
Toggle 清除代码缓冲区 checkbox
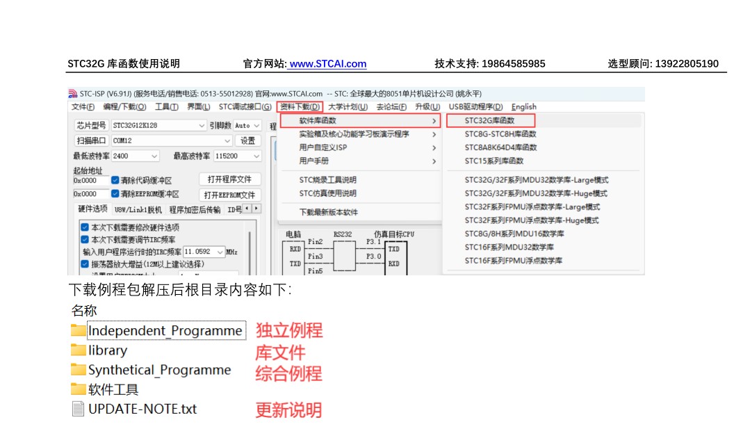click(115, 180)
